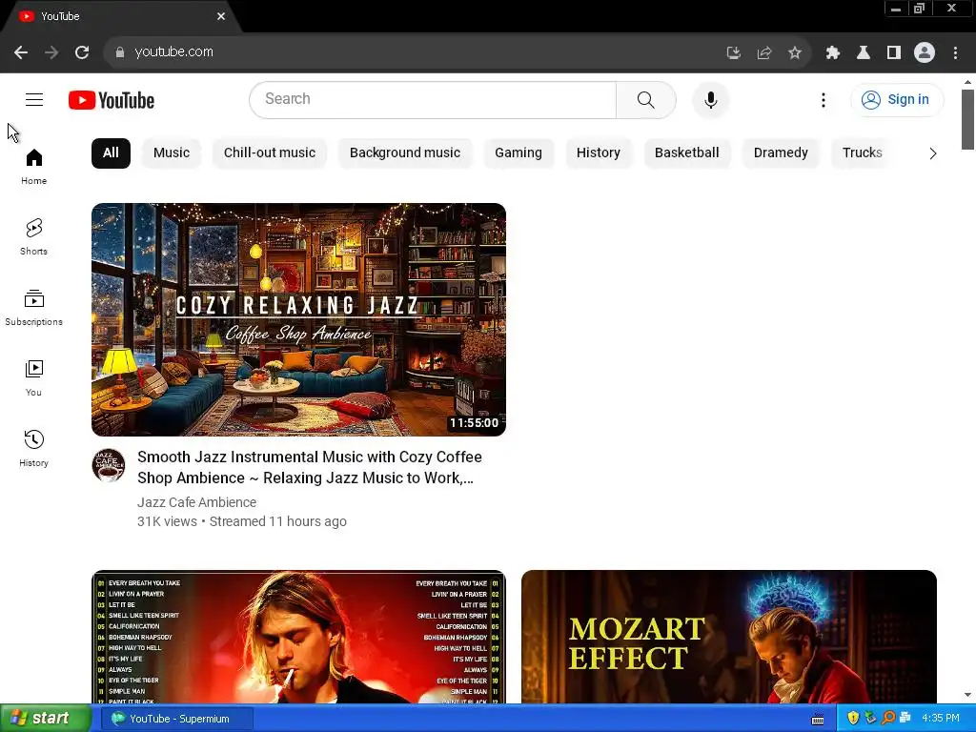Image resolution: width=976 pixels, height=732 pixels.
Task: Select the History filter chip
Action: tap(599, 153)
